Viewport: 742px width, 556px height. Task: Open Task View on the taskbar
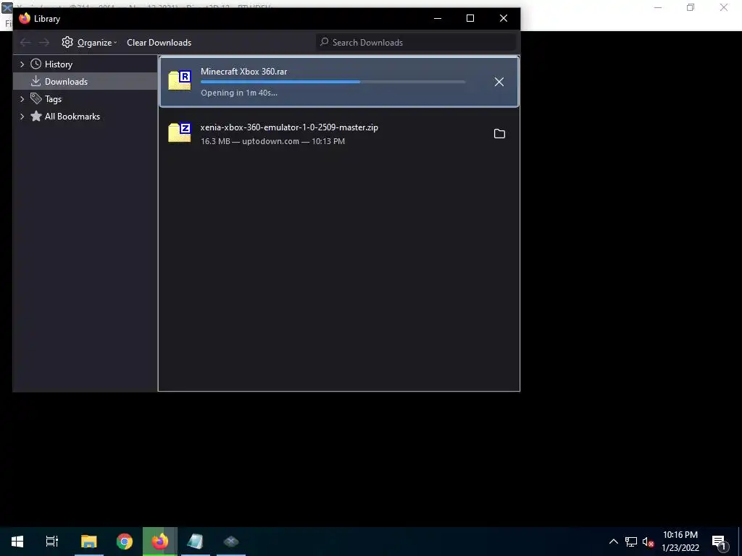pos(51,542)
